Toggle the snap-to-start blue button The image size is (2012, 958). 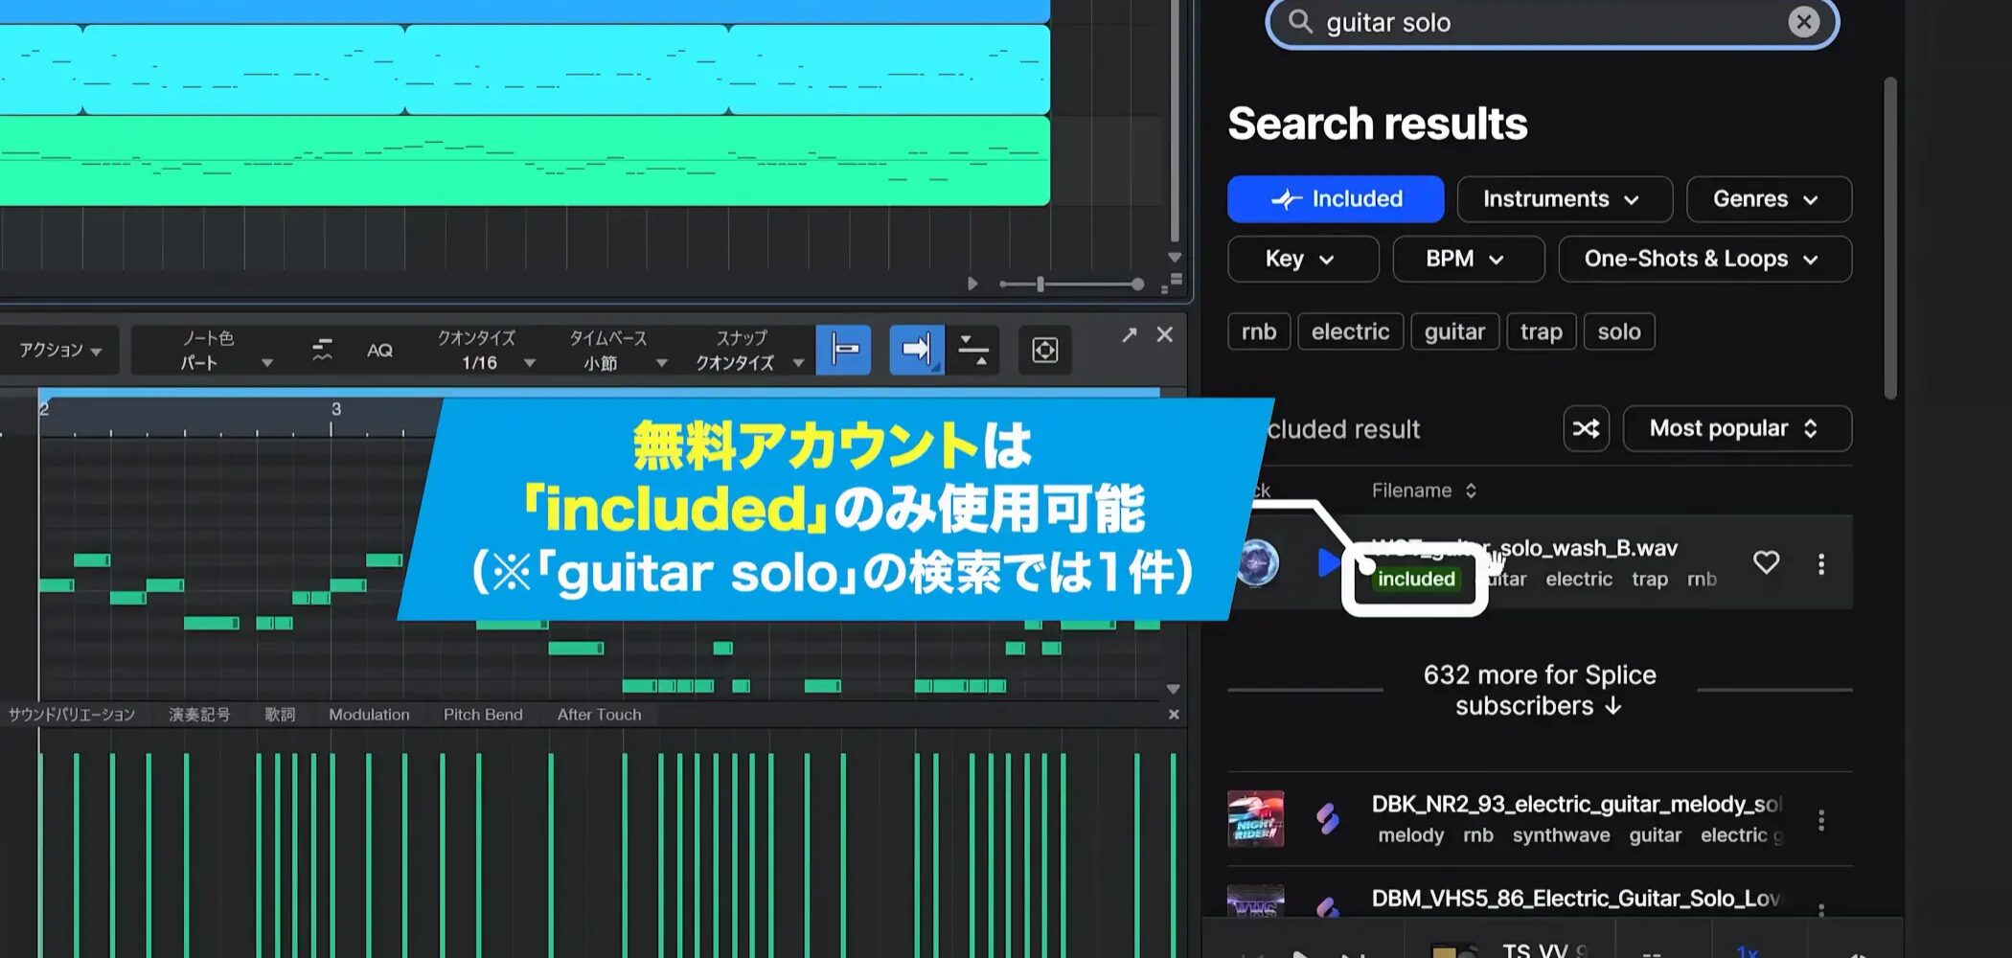tap(843, 350)
